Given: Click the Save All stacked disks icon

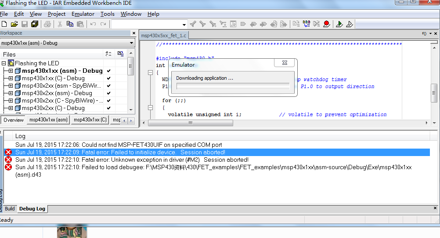Looking at the screenshot, I should pos(35,25).
